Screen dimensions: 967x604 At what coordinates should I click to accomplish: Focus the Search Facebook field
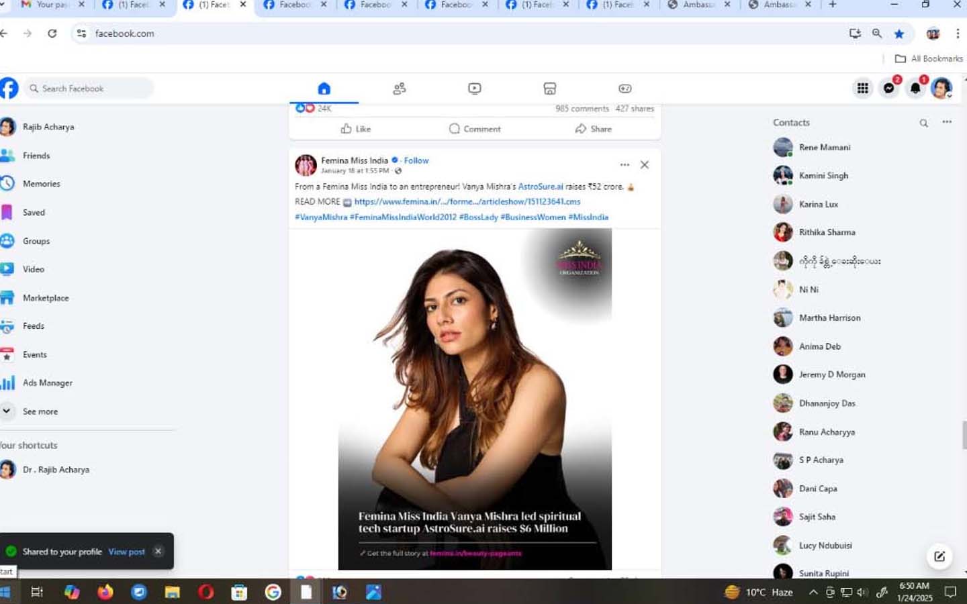(x=89, y=89)
